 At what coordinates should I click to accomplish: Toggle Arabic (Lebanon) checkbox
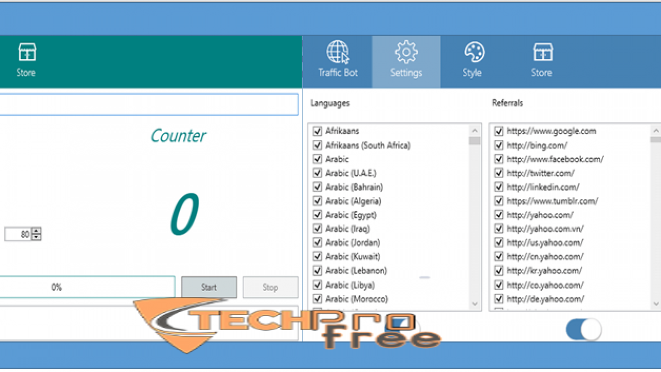(x=318, y=271)
